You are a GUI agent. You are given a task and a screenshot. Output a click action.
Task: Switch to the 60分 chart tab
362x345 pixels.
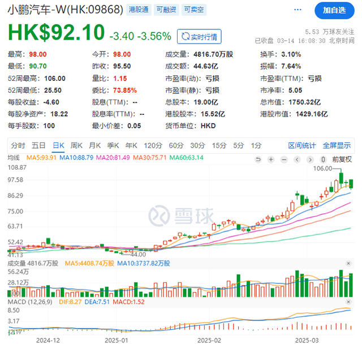pyautogui.click(x=176, y=146)
